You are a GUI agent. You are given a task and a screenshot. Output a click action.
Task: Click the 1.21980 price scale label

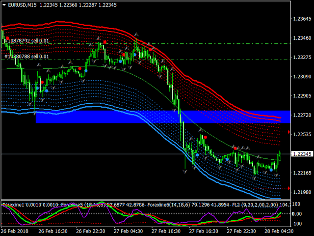(x=302, y=192)
